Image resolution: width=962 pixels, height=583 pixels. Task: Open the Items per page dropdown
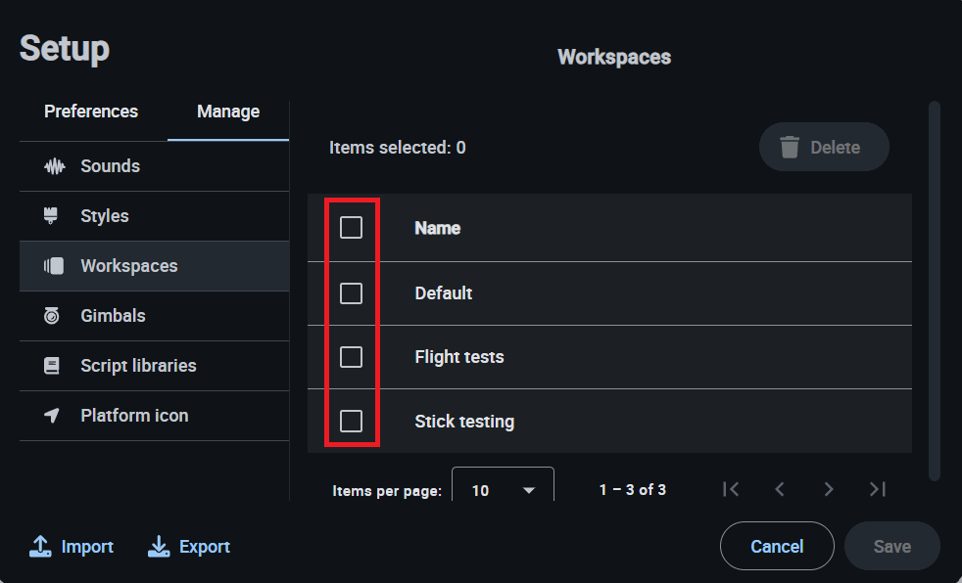click(503, 489)
